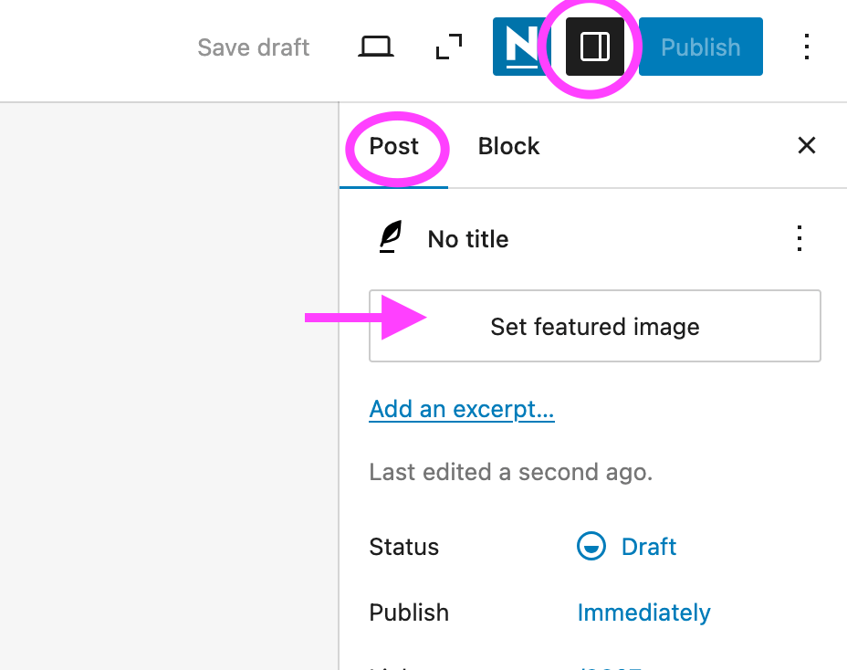Open the three-dot actions menu beside No title
This screenshot has width=847, height=670.
pyautogui.click(x=800, y=239)
